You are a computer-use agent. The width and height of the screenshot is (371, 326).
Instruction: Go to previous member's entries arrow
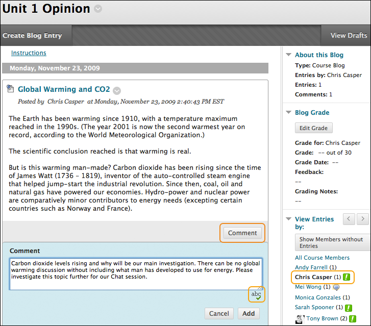click(x=349, y=219)
